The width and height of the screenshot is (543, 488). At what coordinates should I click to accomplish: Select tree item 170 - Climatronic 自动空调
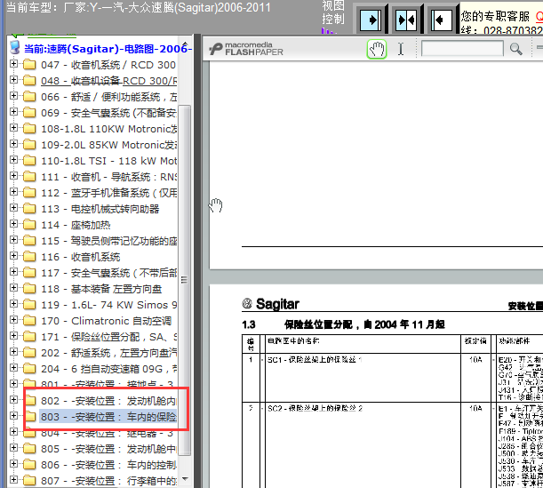[x=107, y=321]
